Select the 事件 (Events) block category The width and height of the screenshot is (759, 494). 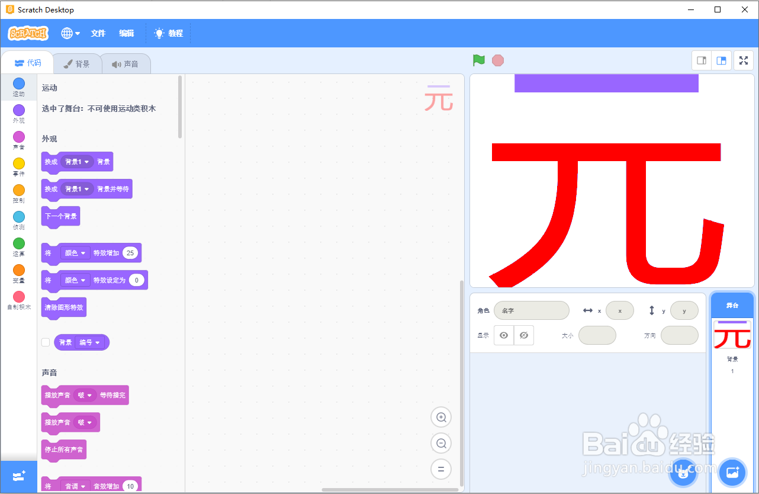point(18,163)
